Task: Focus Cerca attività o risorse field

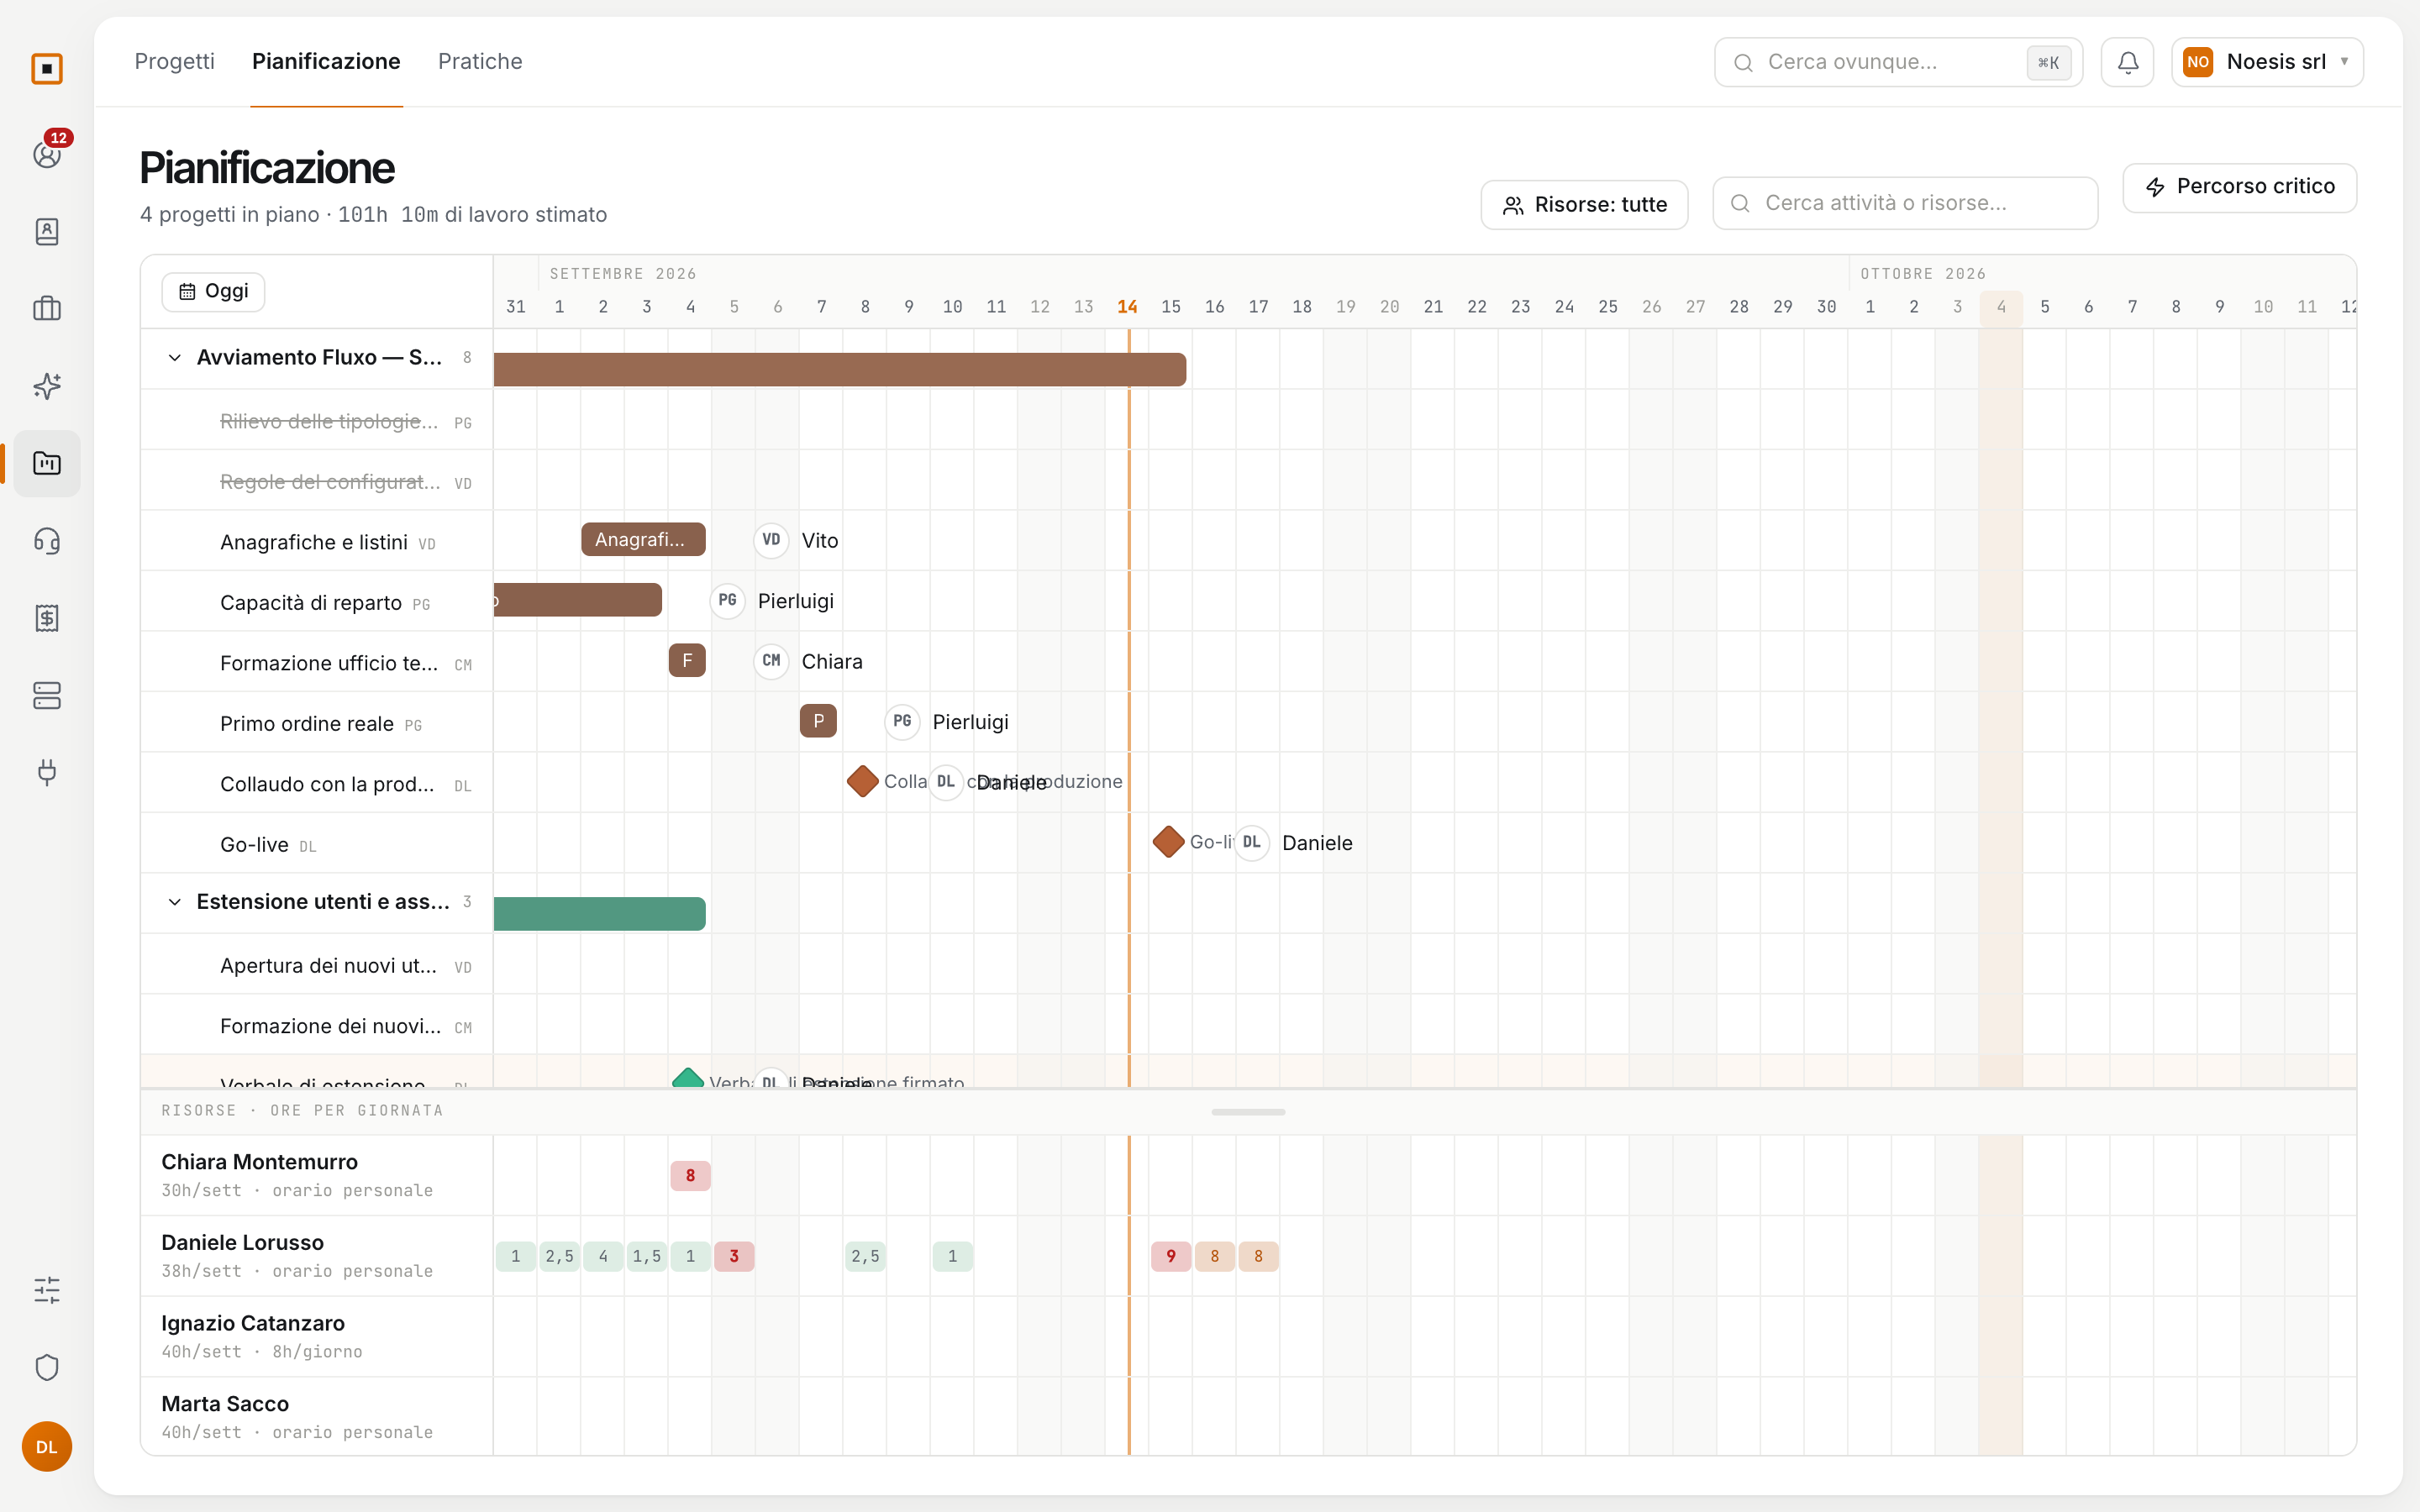Action: (1905, 203)
